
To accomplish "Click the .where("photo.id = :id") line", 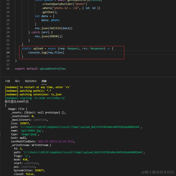I will [x=71, y=8].
